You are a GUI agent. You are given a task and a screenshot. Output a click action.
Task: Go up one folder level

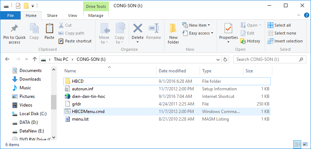tap(35, 59)
